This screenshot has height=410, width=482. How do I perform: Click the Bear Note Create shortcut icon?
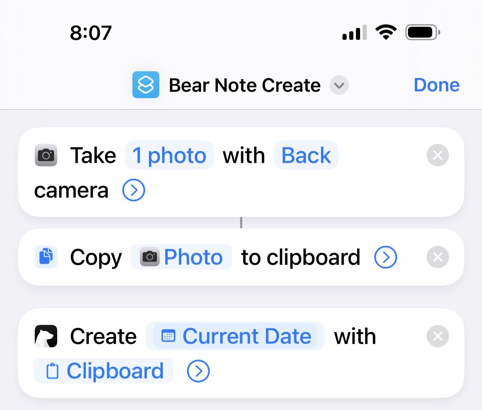click(145, 85)
